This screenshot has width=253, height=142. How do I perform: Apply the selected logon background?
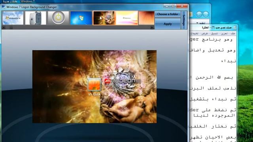168,24
